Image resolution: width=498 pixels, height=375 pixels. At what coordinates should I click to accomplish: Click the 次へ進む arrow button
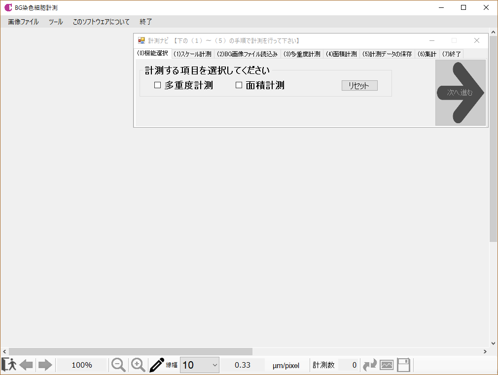[460, 92]
